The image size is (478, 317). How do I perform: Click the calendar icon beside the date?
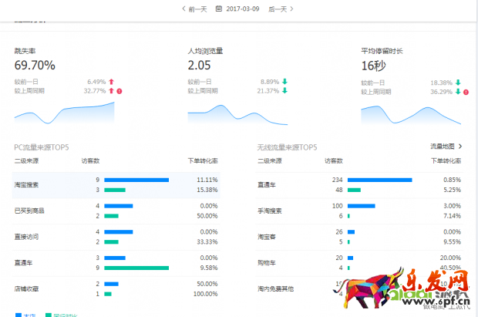pyautogui.click(x=220, y=9)
